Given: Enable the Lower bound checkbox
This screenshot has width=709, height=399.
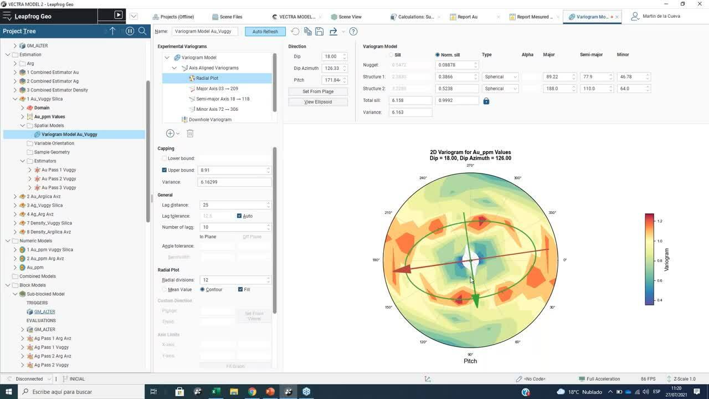Looking at the screenshot, I should (164, 158).
